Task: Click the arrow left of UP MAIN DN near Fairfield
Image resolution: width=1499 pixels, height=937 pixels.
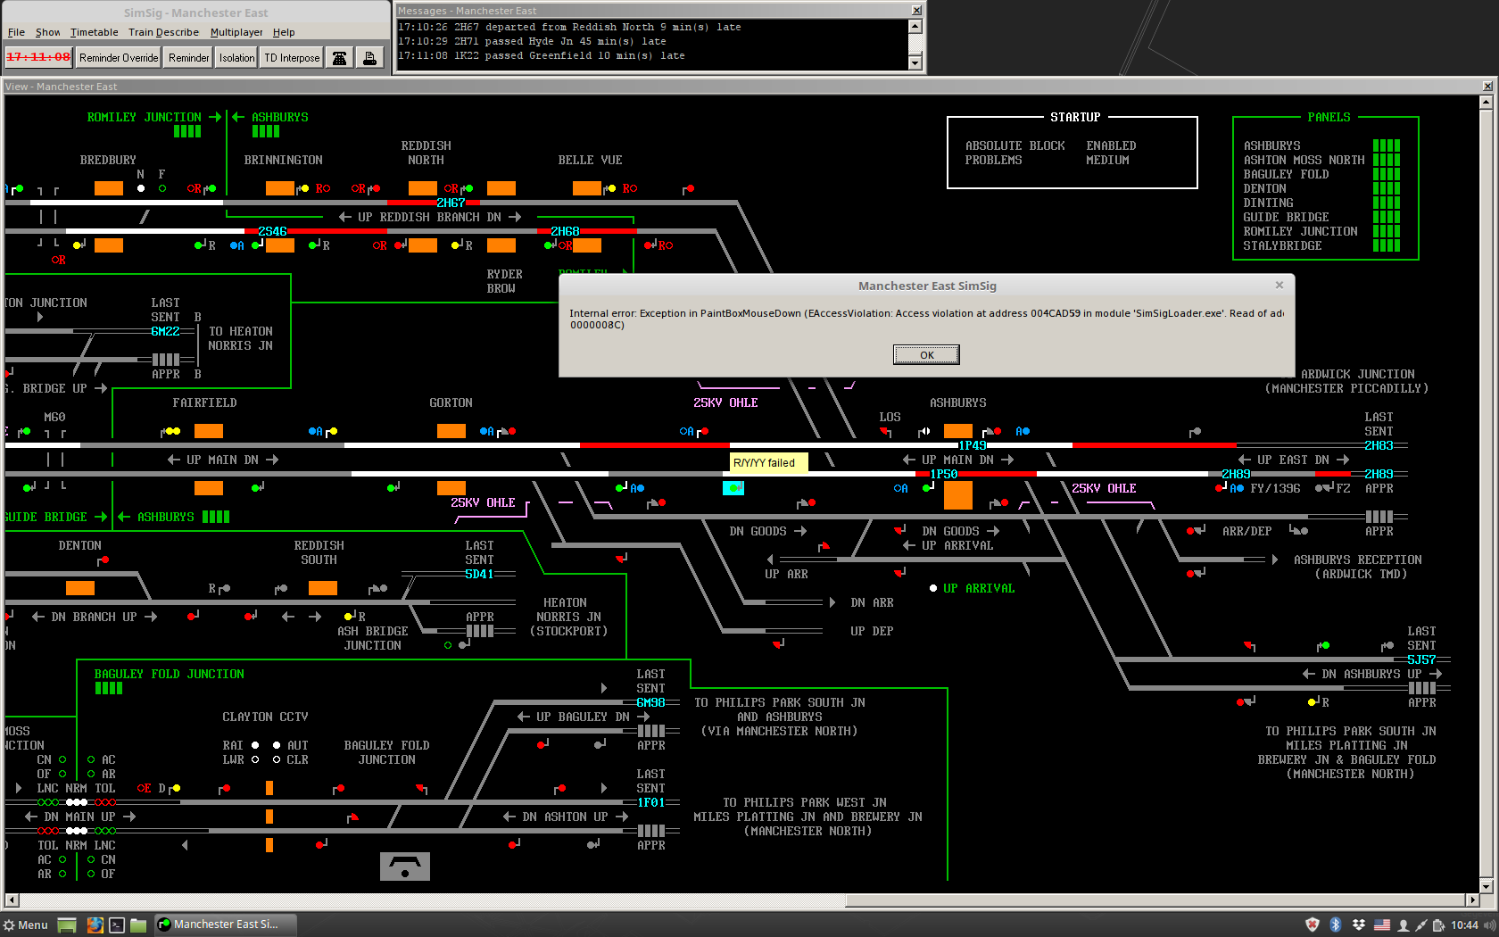Action: click(x=174, y=460)
